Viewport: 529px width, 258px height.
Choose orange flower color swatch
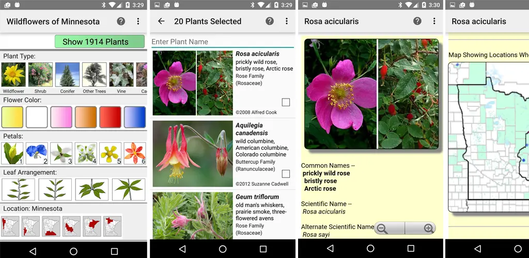(x=86, y=117)
